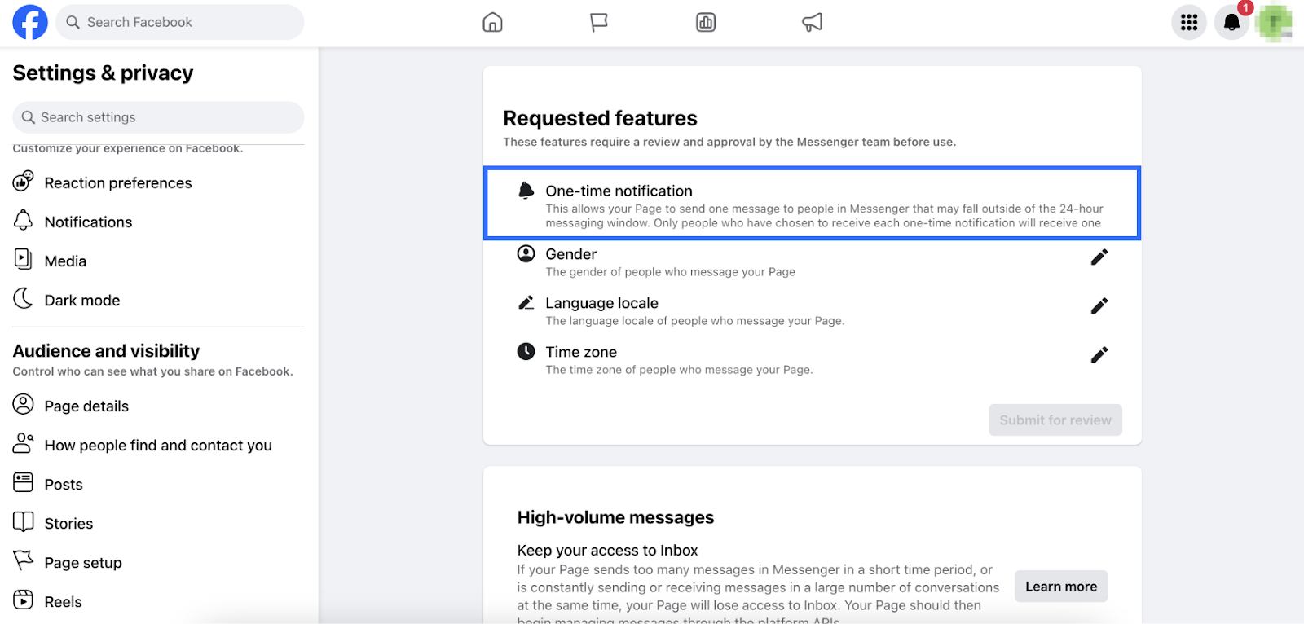Click the Submit for review button
Viewport: 1304px width, 624px height.
(1055, 420)
